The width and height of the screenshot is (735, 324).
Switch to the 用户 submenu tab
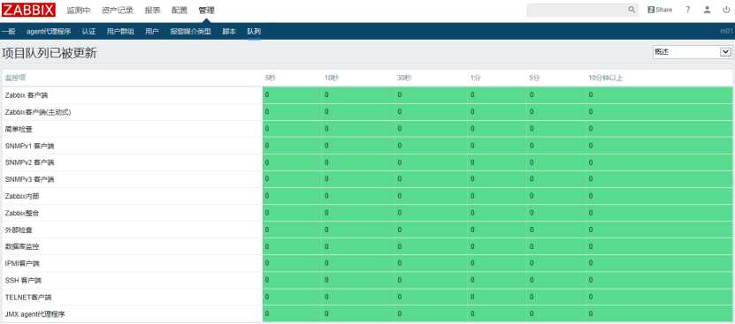(x=152, y=32)
